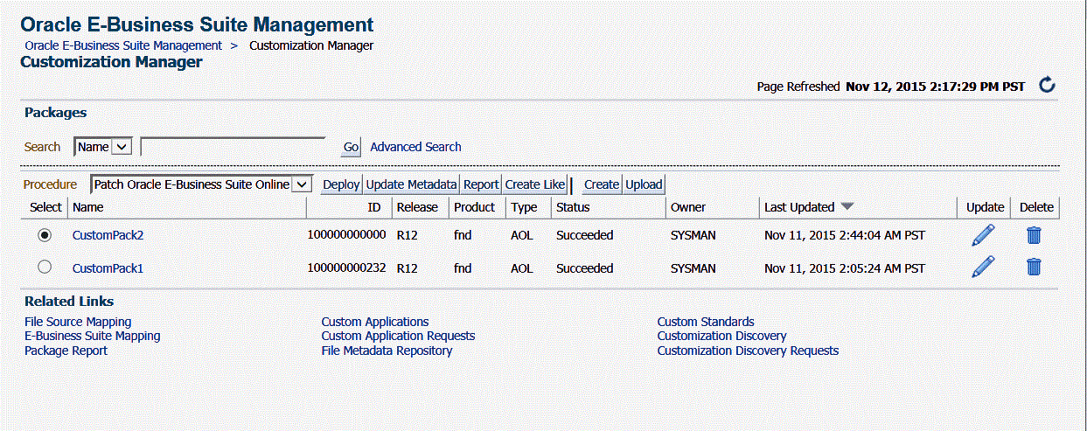
Task: Open Custom Application Requests link
Action: click(398, 336)
